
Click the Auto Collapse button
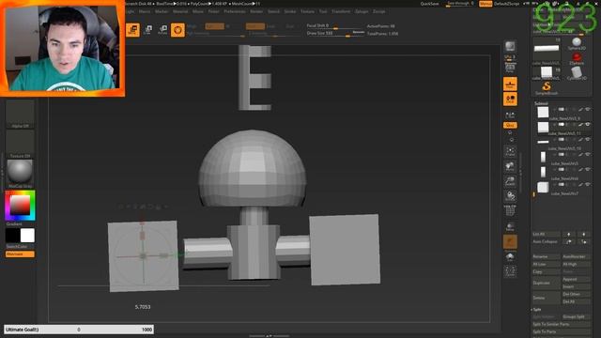[547, 242]
